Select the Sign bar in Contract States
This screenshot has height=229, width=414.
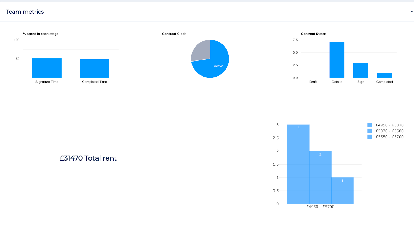coord(361,70)
